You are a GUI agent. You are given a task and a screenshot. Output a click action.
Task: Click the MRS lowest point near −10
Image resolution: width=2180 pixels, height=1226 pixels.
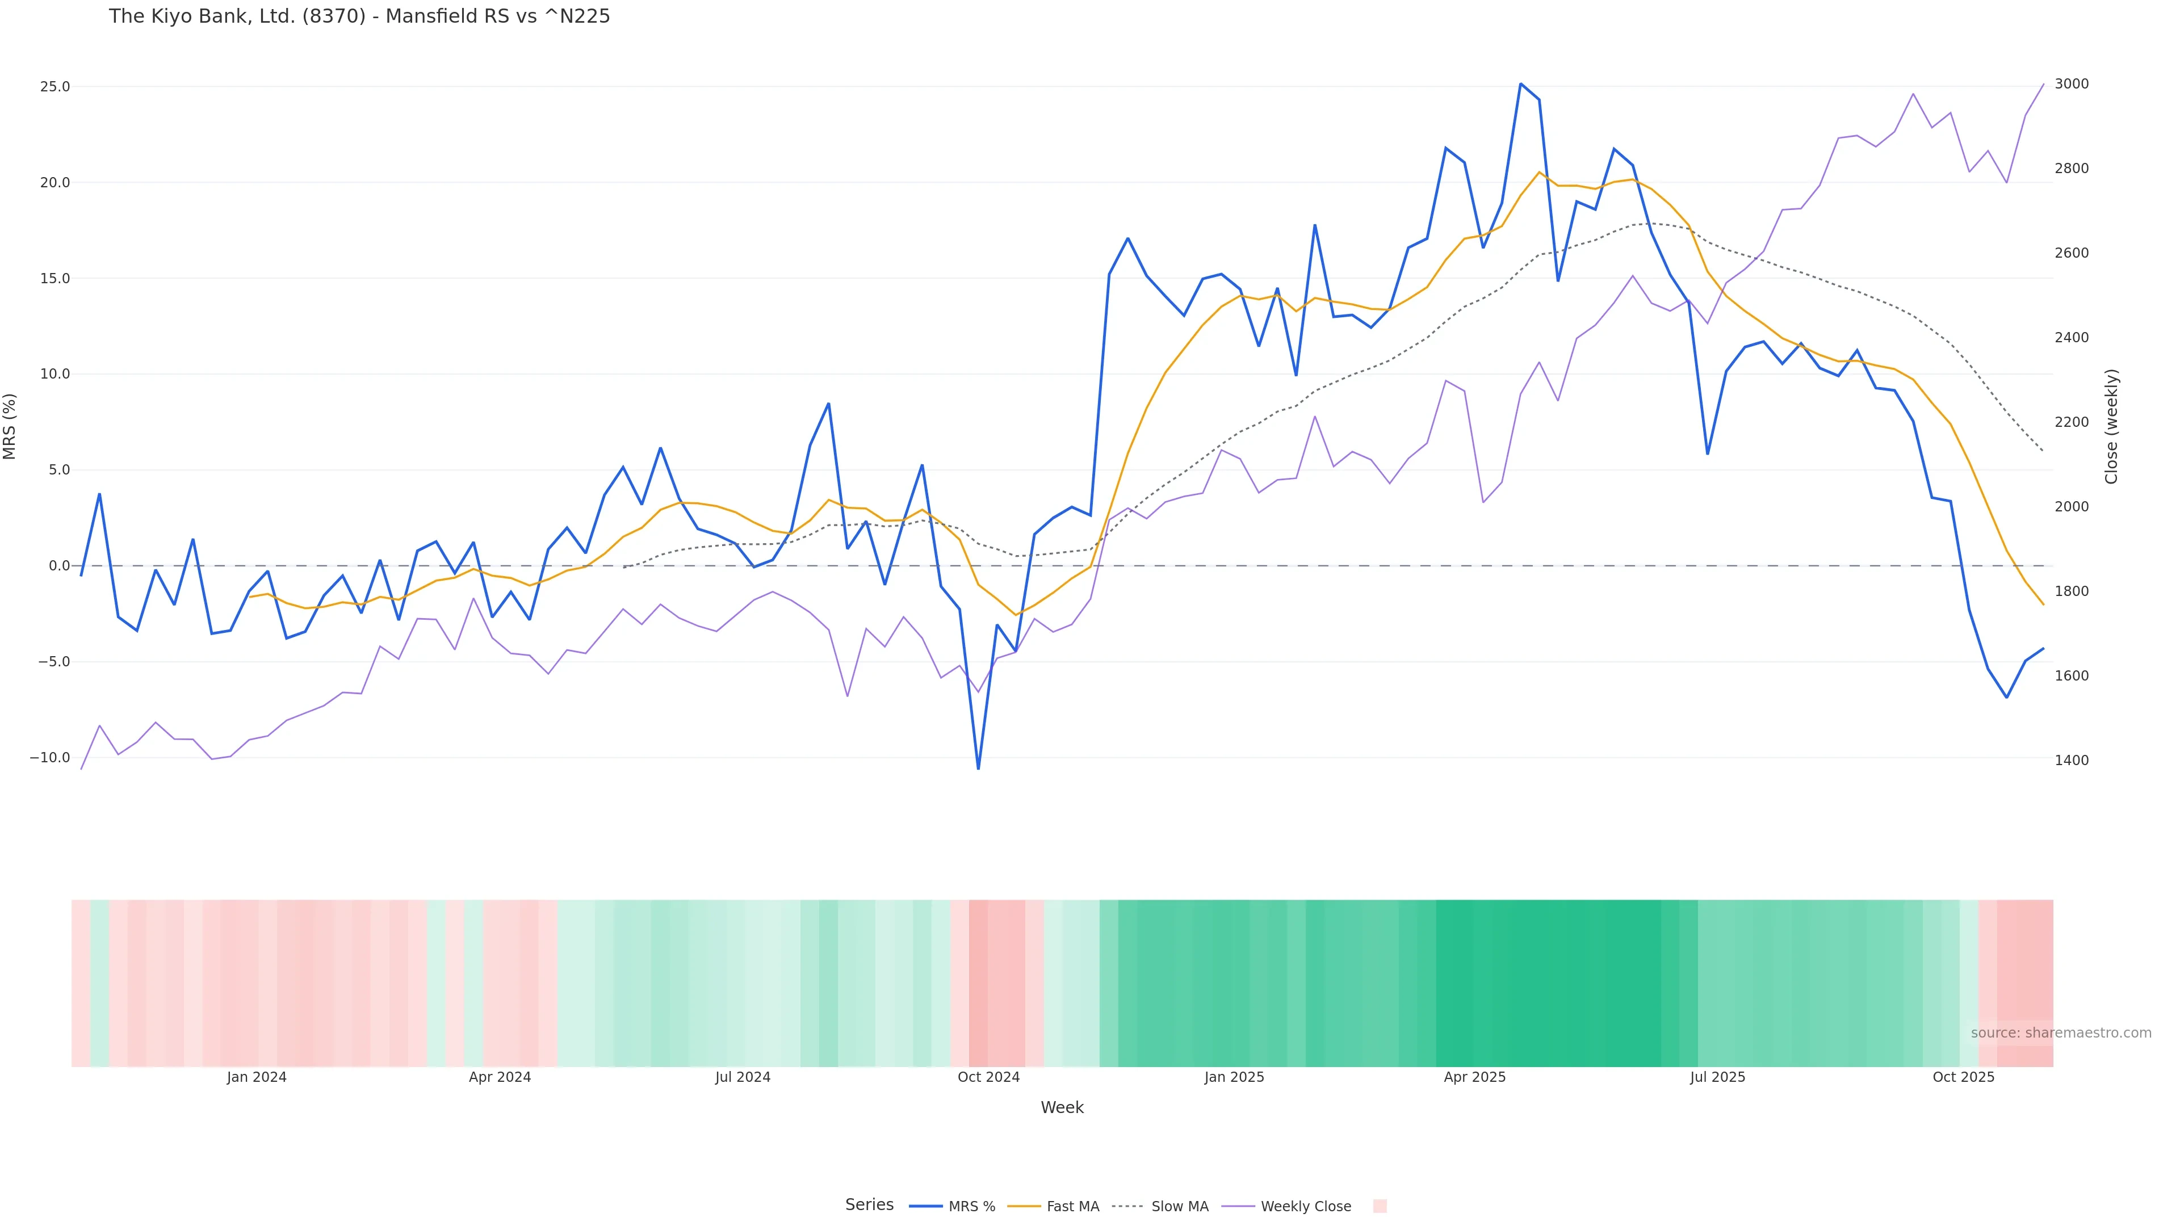click(978, 769)
